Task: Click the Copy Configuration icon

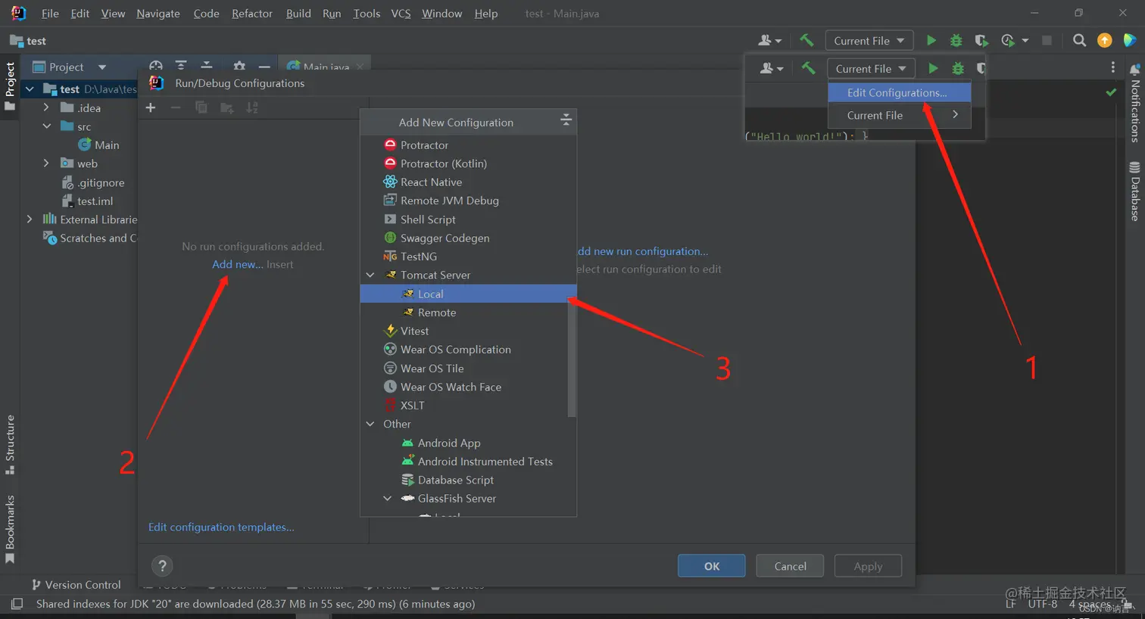Action: pyautogui.click(x=201, y=108)
